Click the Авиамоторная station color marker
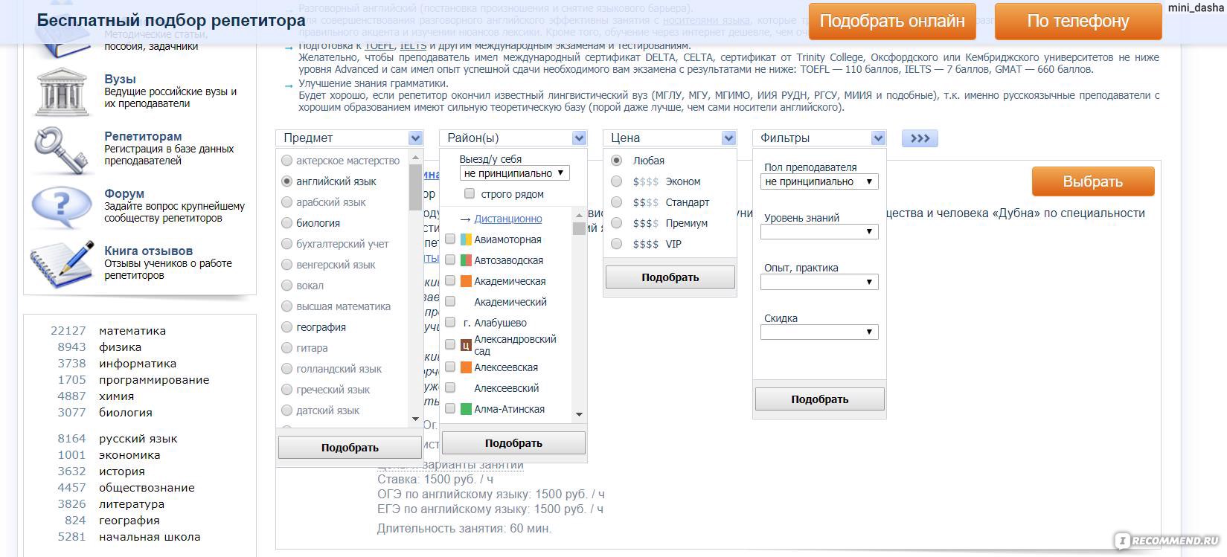The width and height of the screenshot is (1227, 557). coord(466,239)
